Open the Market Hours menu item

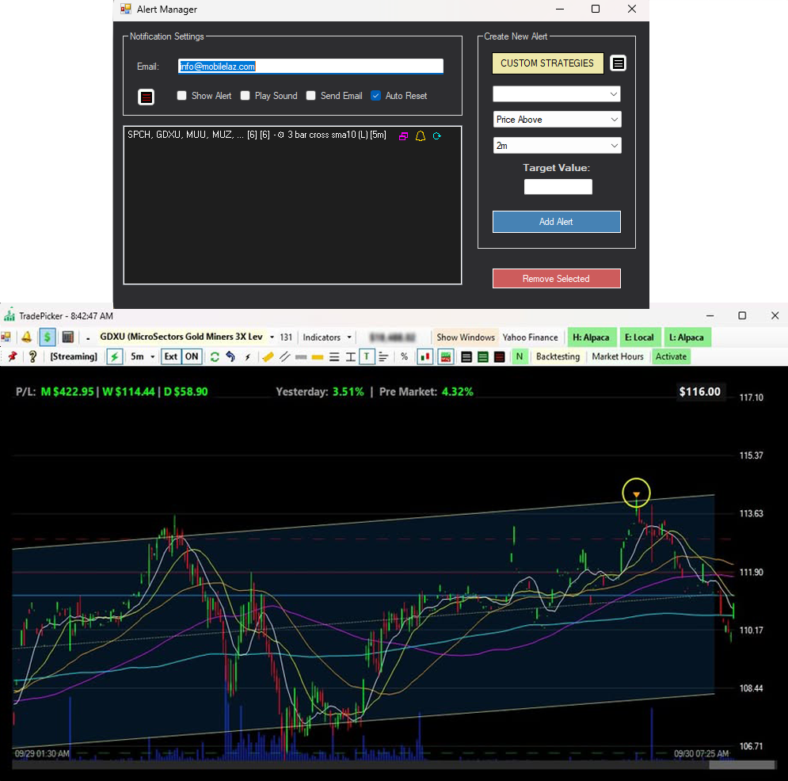pyautogui.click(x=618, y=356)
